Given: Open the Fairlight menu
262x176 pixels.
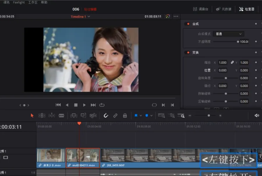Looking at the screenshot, I should tap(19, 2).
